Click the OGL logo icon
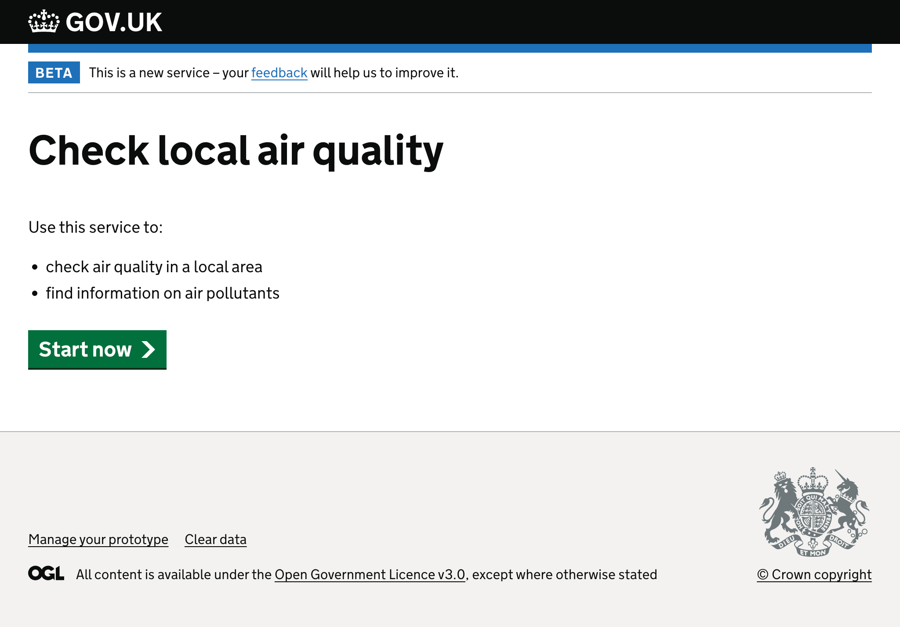Viewport: 900px width, 627px height. [x=46, y=573]
